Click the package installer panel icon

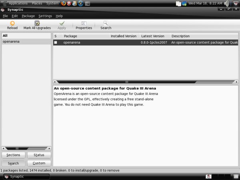click(x=74, y=3)
